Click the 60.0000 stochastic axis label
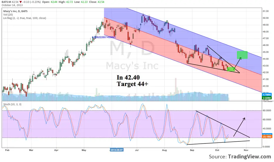 coord(267,120)
